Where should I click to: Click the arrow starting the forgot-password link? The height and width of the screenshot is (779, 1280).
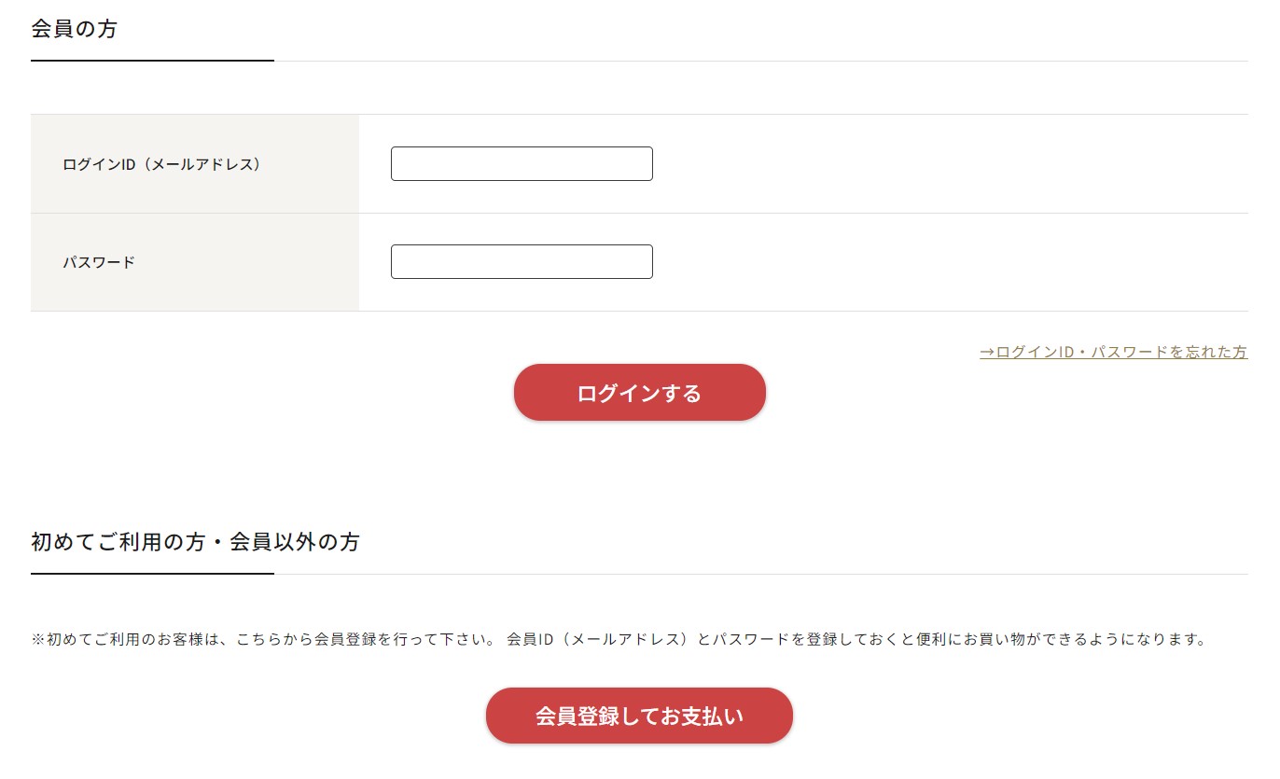pos(987,352)
